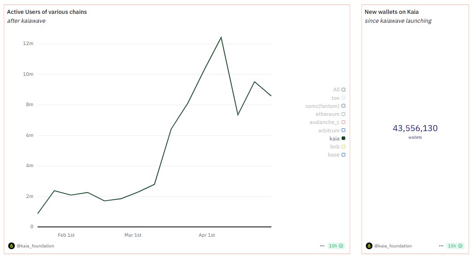
Task: Open @kaia_foundation link on Active Users card
Action: click(35, 246)
